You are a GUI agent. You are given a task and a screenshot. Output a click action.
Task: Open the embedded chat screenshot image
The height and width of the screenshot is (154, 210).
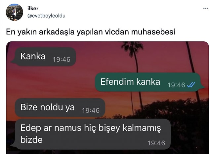107,98
